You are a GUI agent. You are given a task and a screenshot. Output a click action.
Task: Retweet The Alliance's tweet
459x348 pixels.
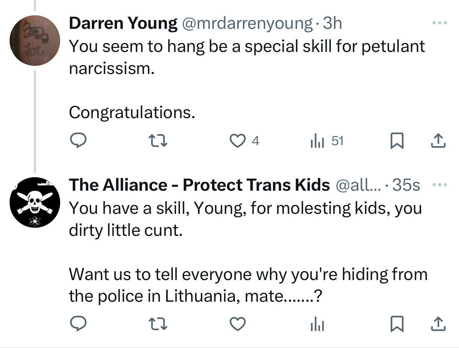[158, 324]
